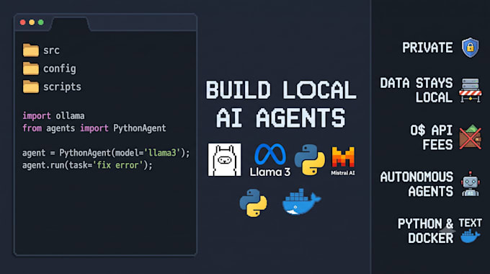Select the scripts folder name
Screen dimensions: 490x274
click(62, 87)
